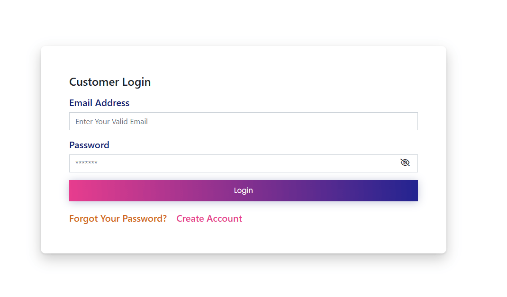Click the Email Address field label

[x=99, y=103]
